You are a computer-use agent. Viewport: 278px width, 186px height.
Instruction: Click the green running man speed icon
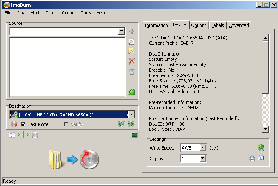261,147
